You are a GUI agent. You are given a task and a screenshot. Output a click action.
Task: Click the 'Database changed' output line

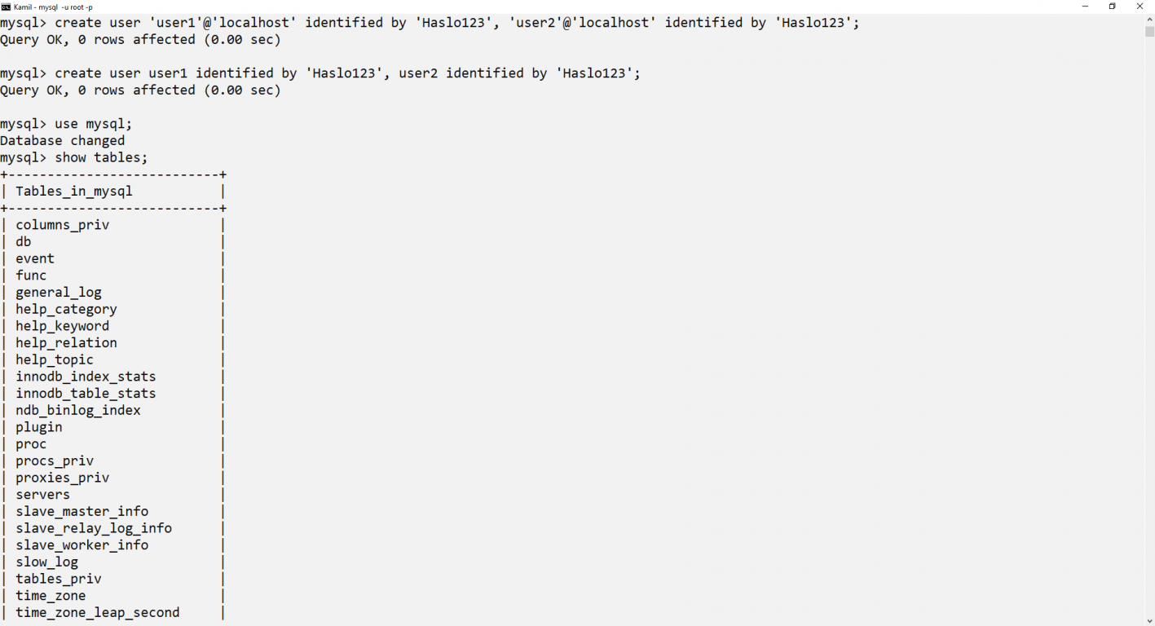click(63, 141)
